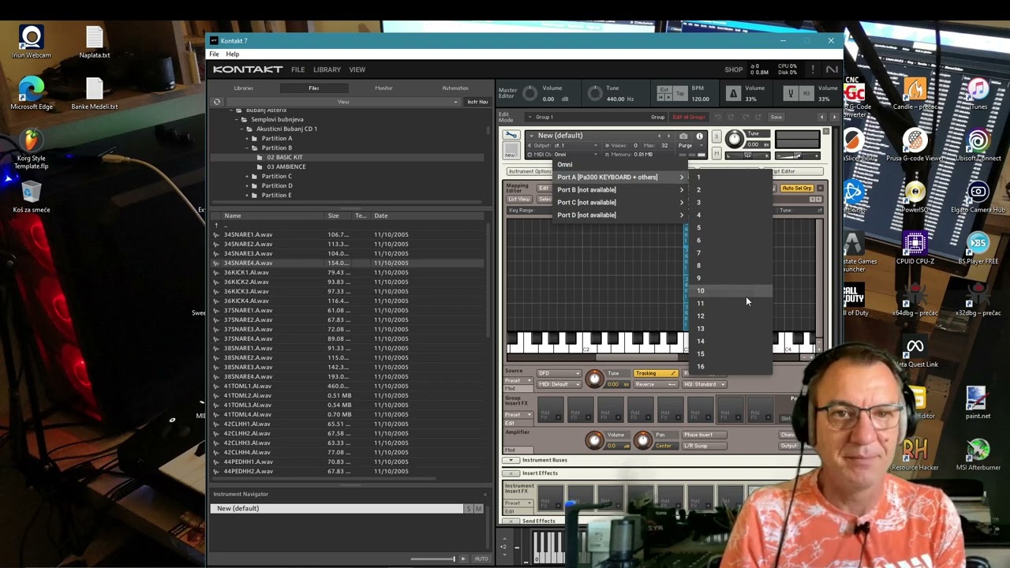Screen dimensions: 1010x568
Task: Go to previous instrument with left arrow
Action: 660,136
